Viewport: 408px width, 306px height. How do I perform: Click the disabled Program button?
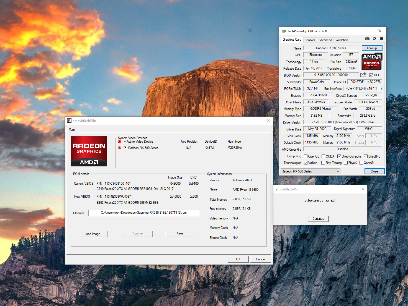(x=138, y=234)
